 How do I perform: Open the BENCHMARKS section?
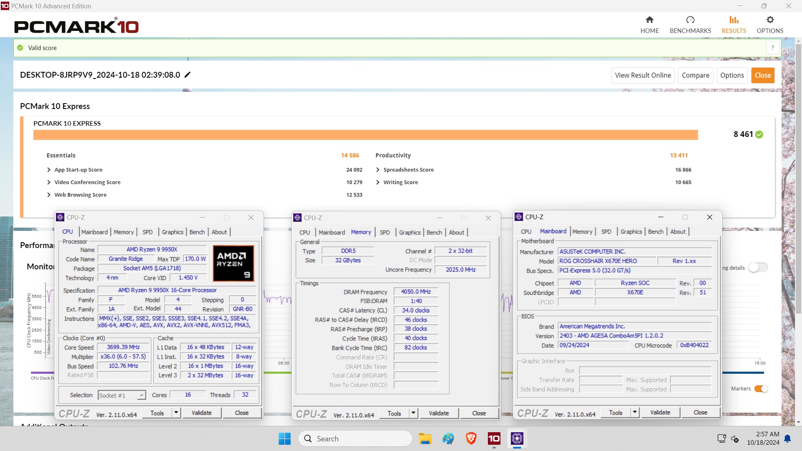tap(690, 25)
